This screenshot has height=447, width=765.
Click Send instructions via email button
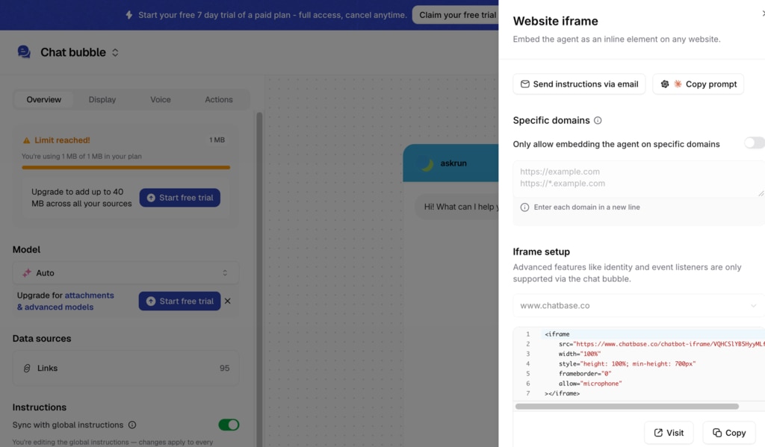579,84
